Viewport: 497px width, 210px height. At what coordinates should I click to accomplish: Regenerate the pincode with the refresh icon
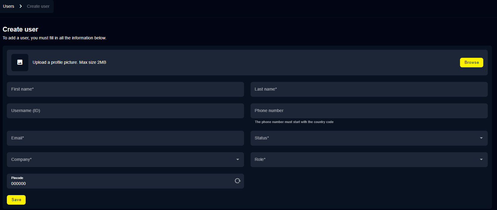(x=237, y=181)
